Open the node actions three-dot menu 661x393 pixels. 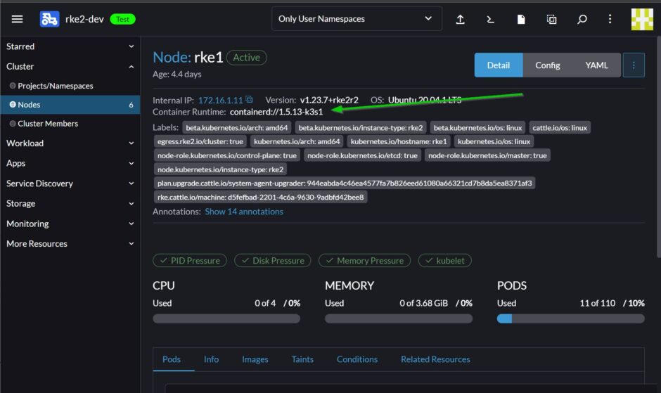click(x=633, y=65)
